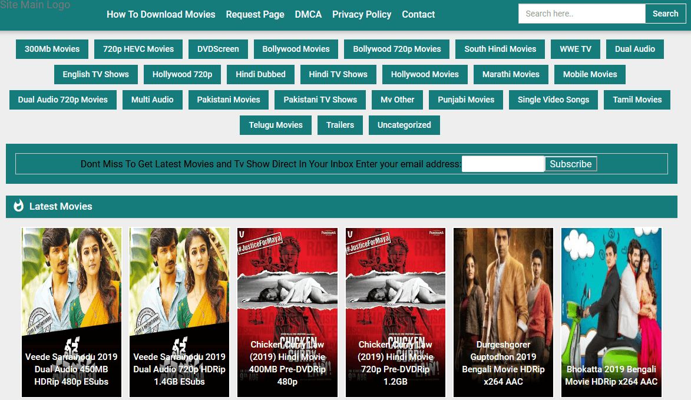Select the Mobile Movies category

[590, 74]
